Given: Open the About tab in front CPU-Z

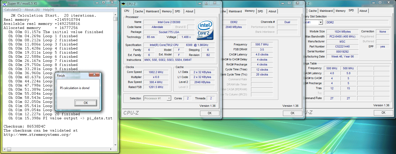Looking at the screenshot, I should (190, 11).
